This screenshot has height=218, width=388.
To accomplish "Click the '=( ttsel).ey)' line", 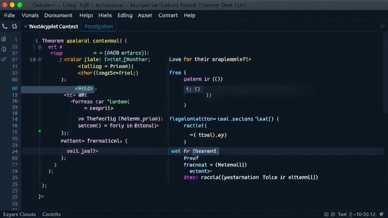I will pos(208,135).
